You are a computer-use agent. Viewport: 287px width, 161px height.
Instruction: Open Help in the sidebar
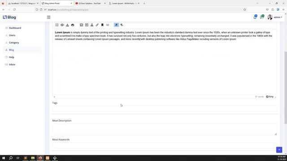tap(12, 57)
